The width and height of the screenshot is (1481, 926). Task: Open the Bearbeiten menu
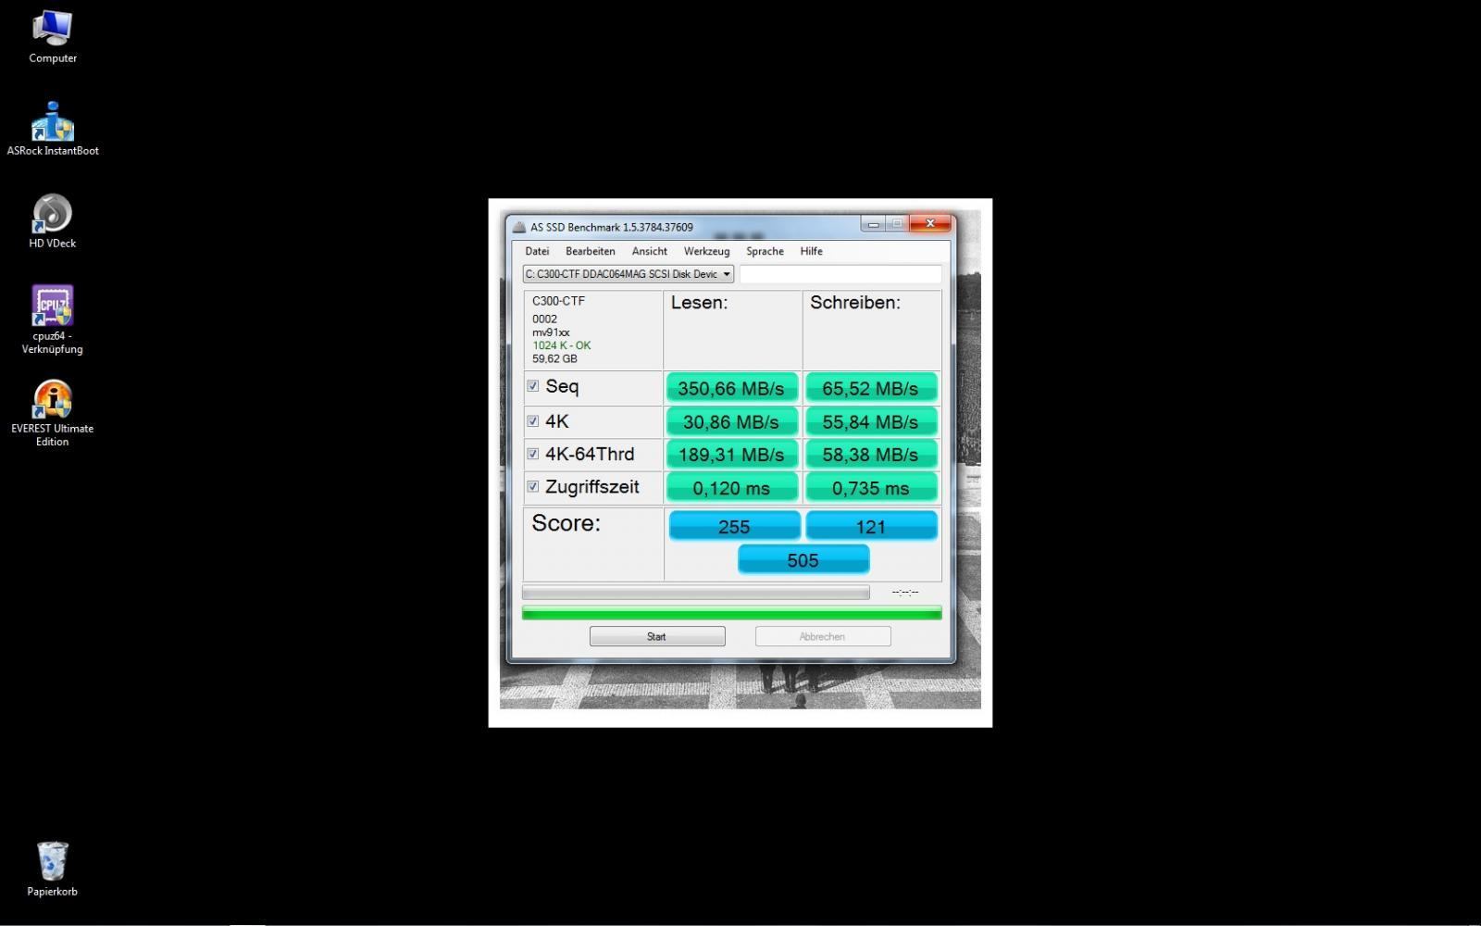click(x=591, y=251)
